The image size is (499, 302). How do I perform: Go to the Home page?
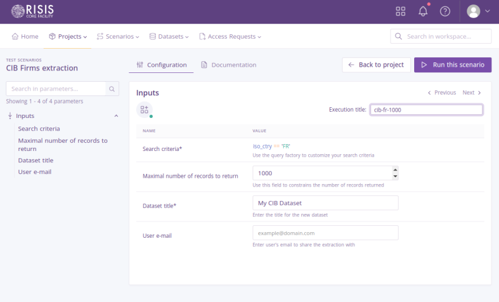coord(25,37)
